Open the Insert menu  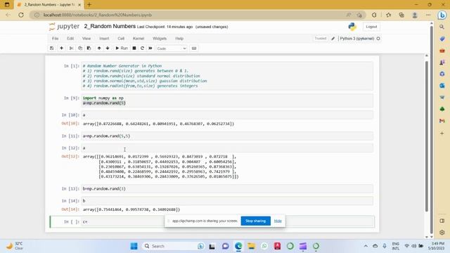(x=104, y=39)
